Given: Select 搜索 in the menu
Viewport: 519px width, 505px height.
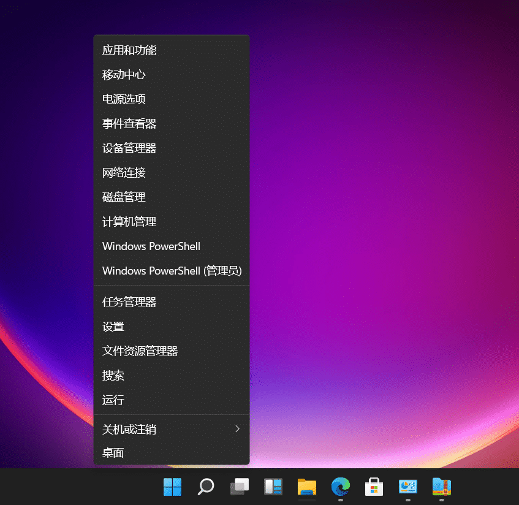Looking at the screenshot, I should tap(172, 376).
